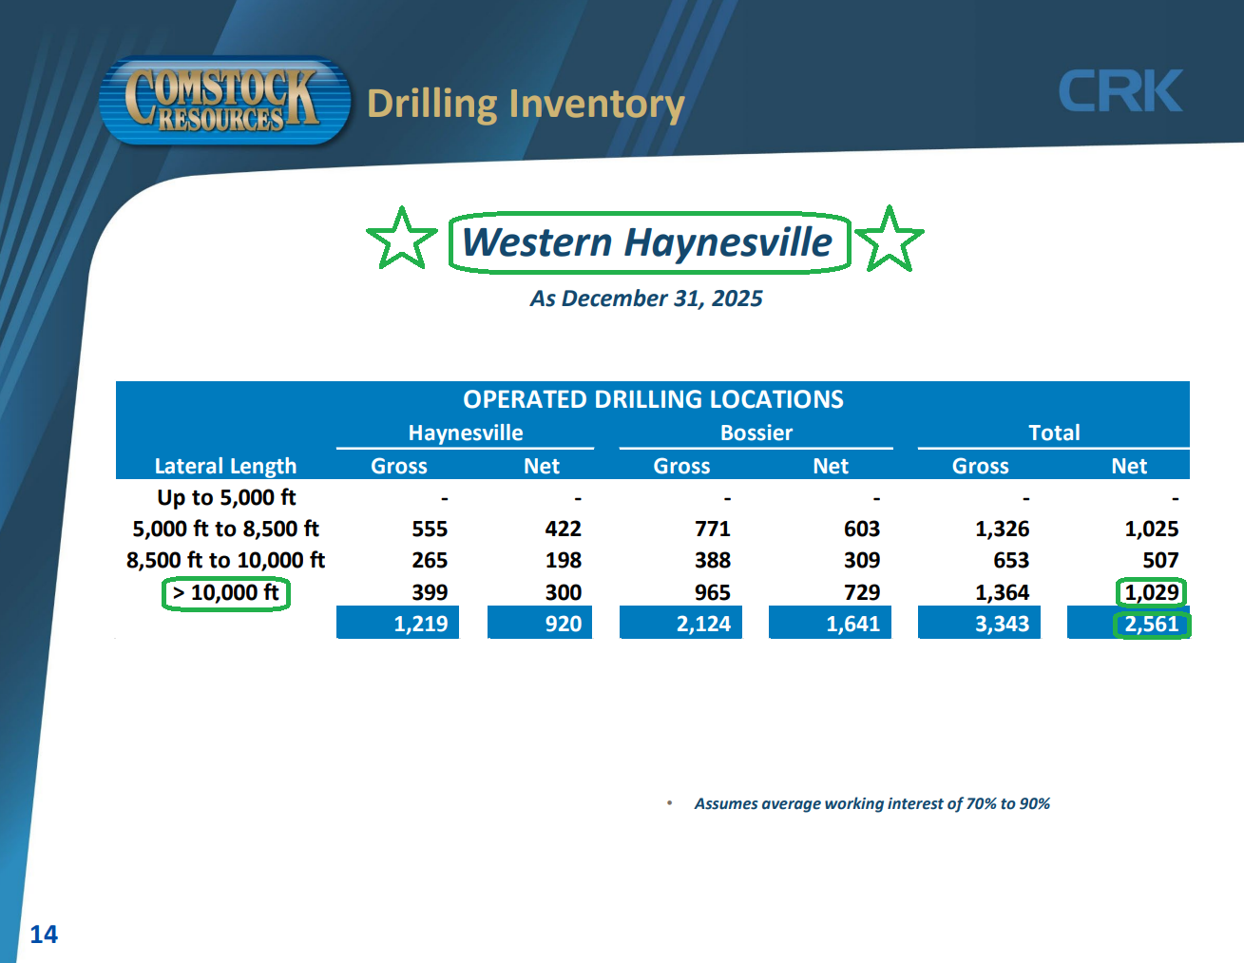Click the total net value '507'

tap(1160, 560)
